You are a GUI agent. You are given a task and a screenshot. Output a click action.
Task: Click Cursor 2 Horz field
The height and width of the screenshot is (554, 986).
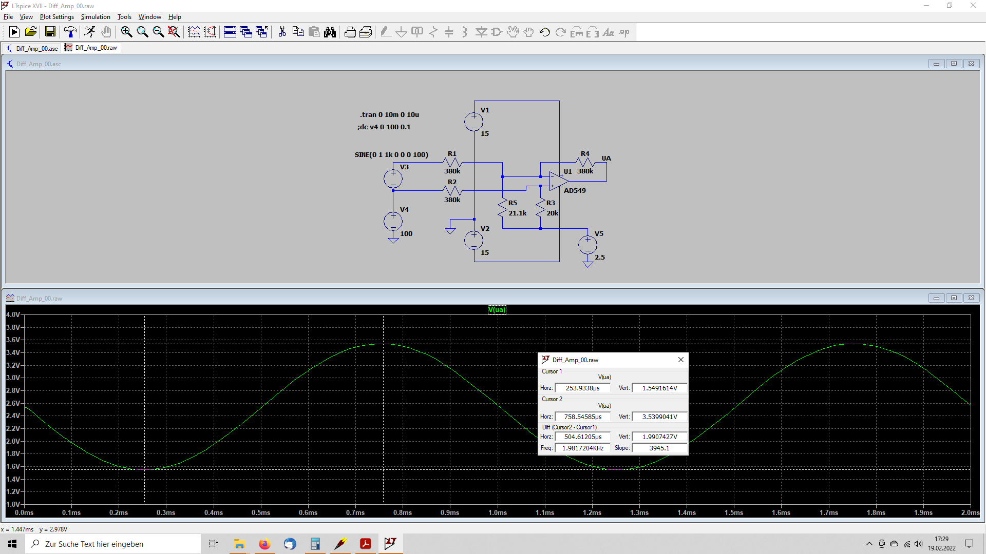pos(582,417)
